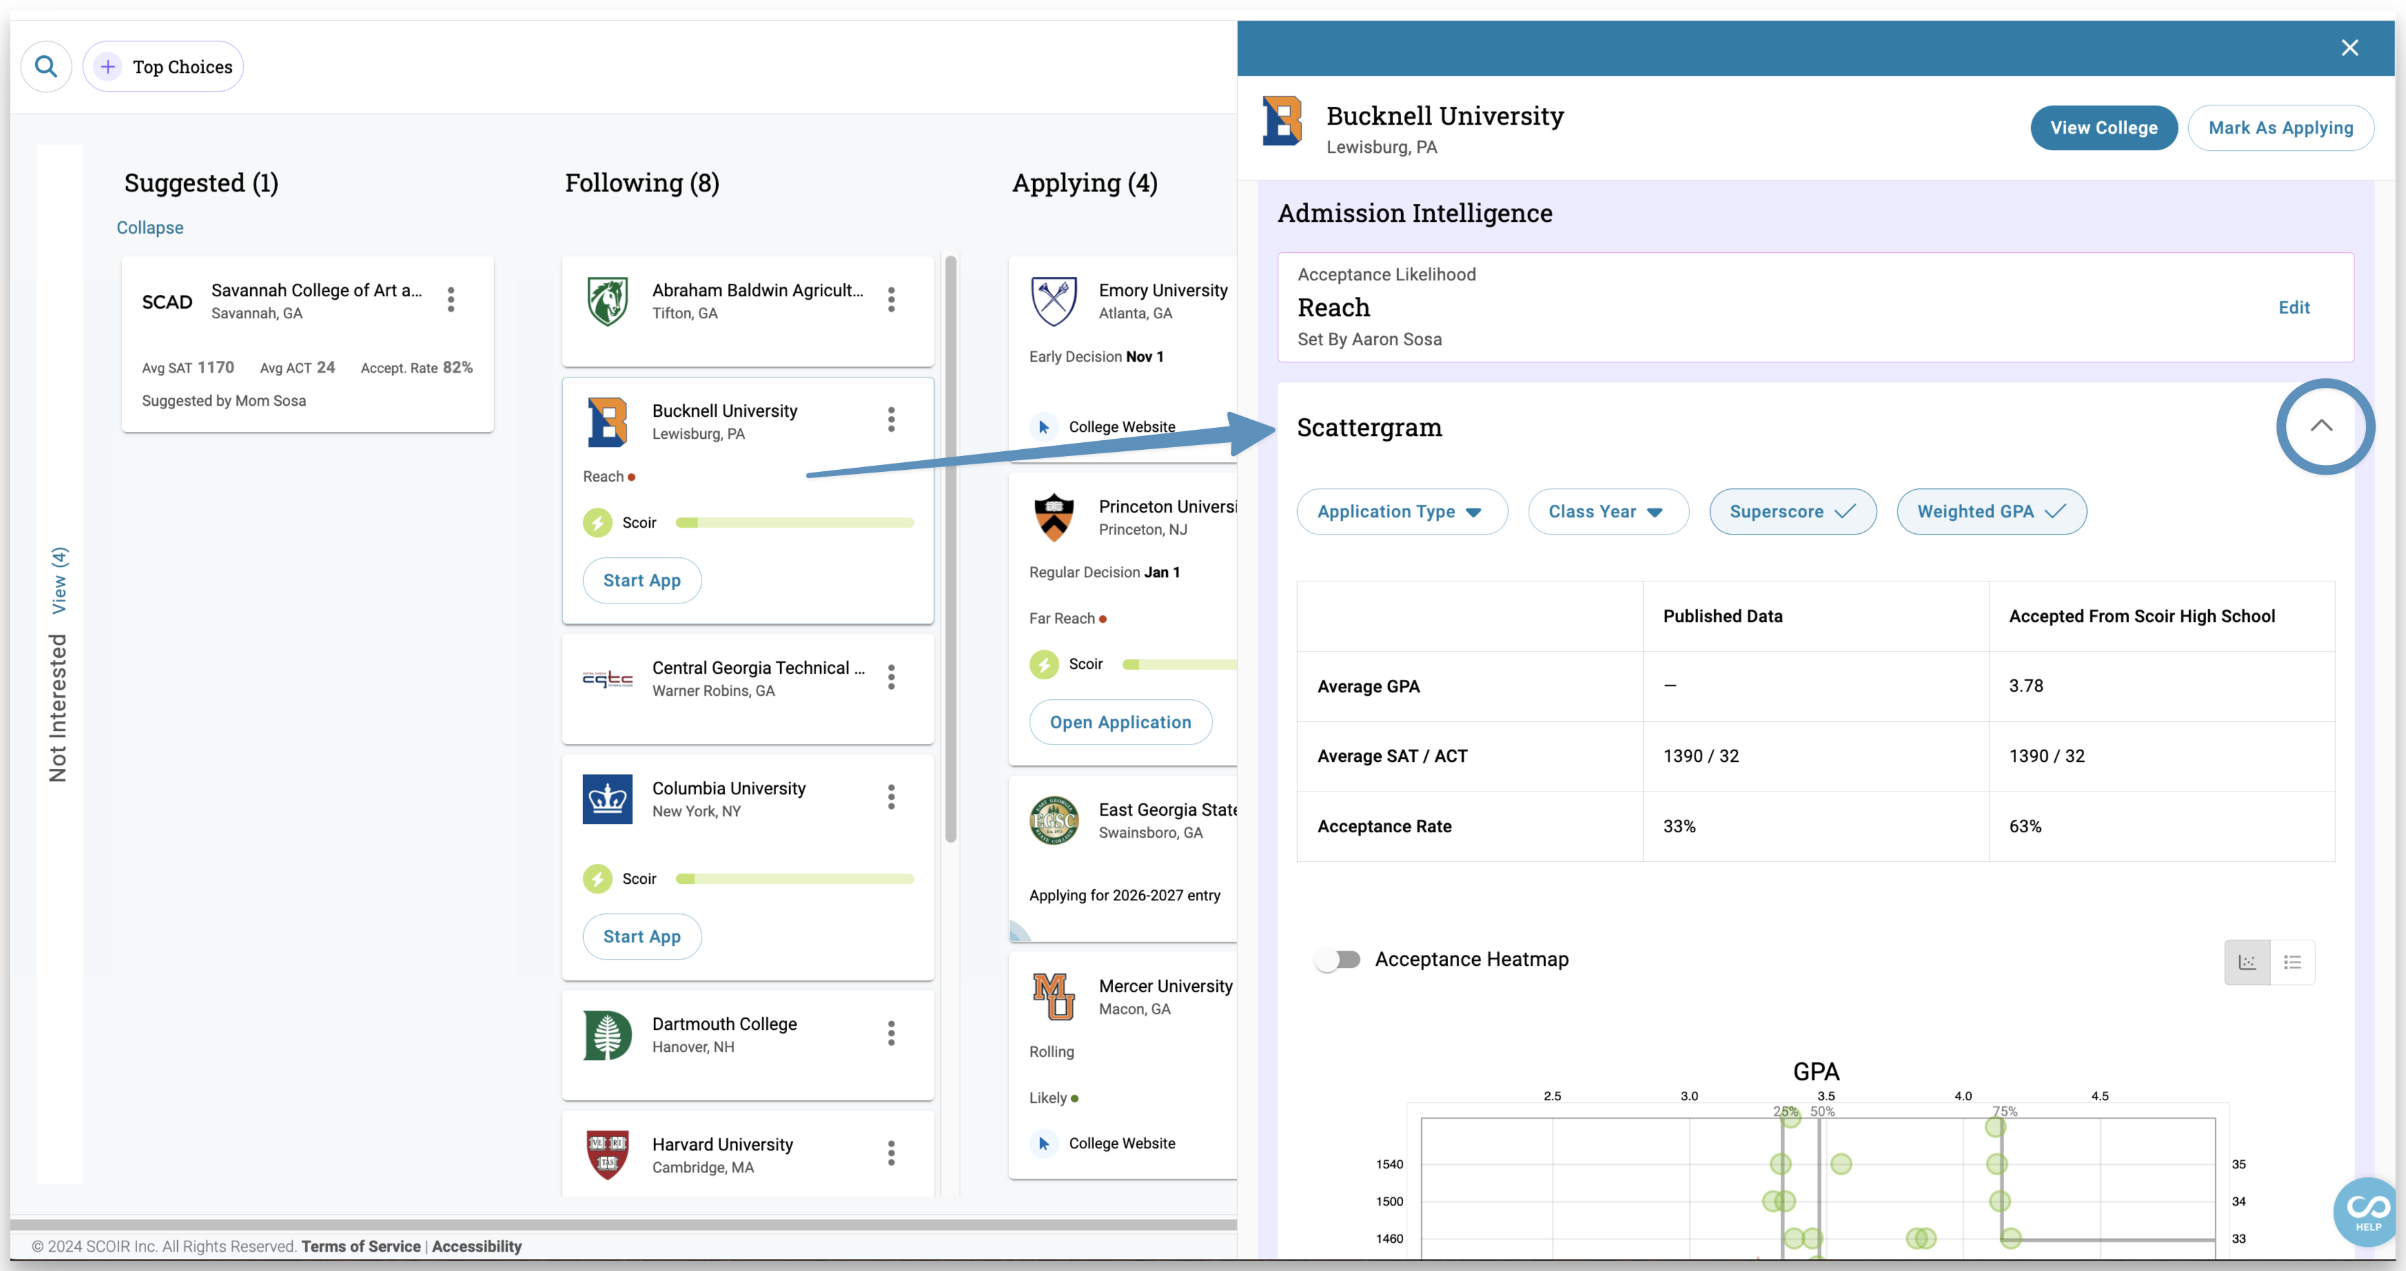Toggle the Weighted GPA filter chip
The image size is (2406, 1271).
click(1991, 512)
